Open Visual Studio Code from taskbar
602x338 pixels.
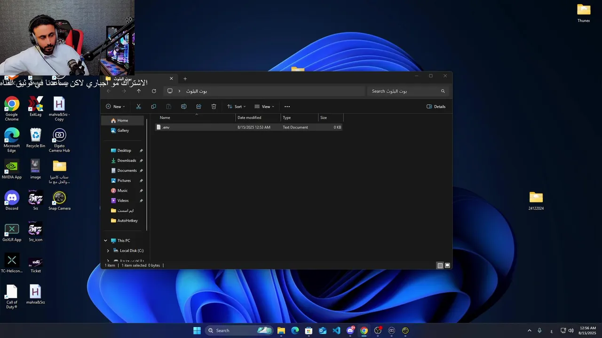336,330
